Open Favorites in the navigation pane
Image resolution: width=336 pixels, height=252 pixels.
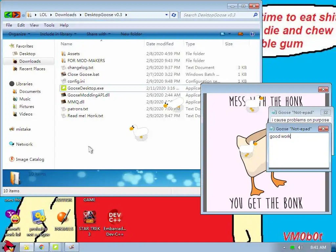pyautogui.click(x=24, y=46)
